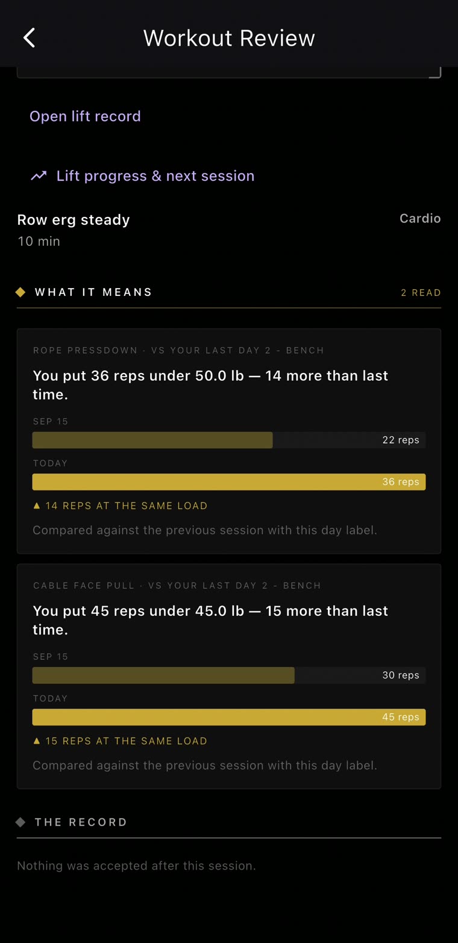Expand The Record section heading
Viewport: 458px width, 943px height.
[x=81, y=822]
